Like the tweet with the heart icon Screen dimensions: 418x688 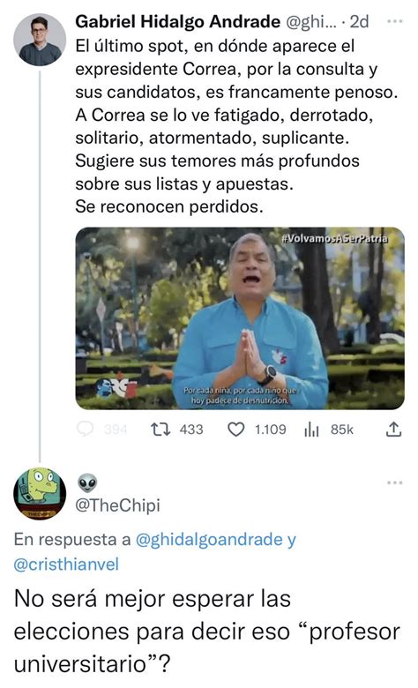coord(236,430)
